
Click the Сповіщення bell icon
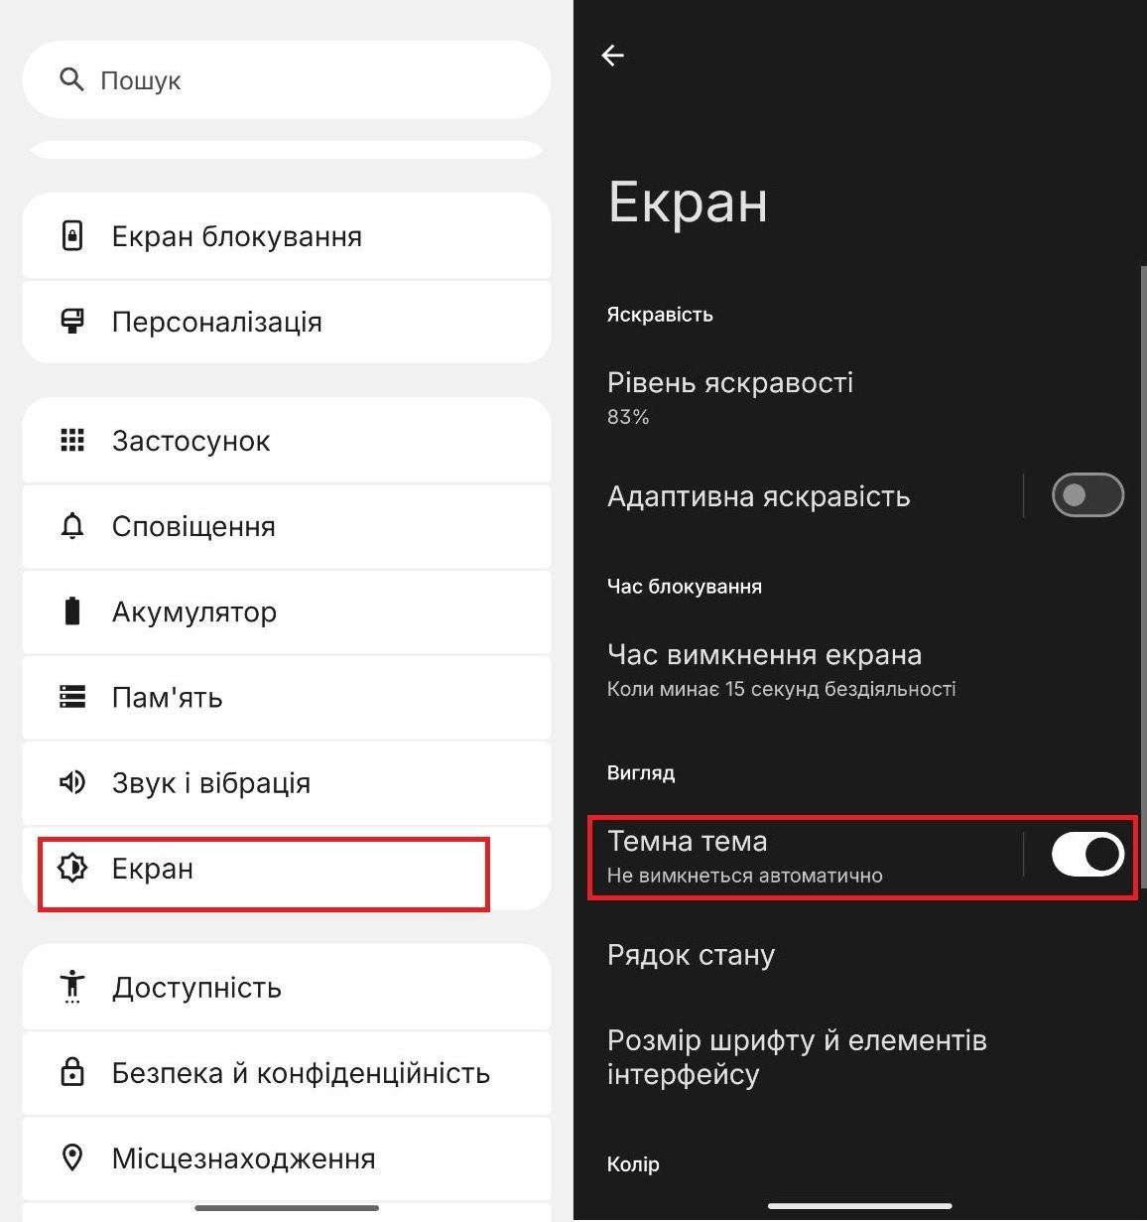coord(71,526)
